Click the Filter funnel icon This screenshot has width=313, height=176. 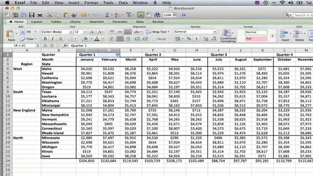tap(129, 15)
